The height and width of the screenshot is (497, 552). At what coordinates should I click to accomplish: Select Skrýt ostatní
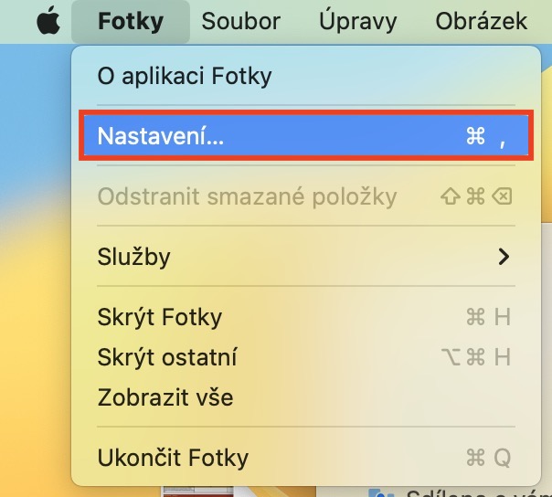pyautogui.click(x=167, y=357)
